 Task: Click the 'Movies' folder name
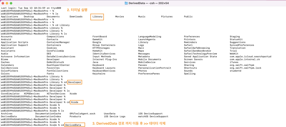(x=120, y=17)
